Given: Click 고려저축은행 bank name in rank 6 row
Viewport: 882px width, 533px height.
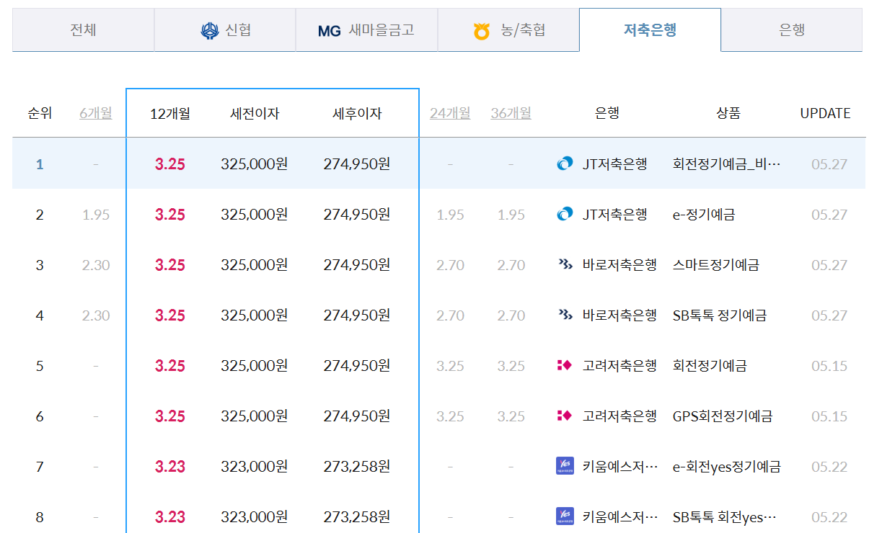Looking at the screenshot, I should coord(619,416).
